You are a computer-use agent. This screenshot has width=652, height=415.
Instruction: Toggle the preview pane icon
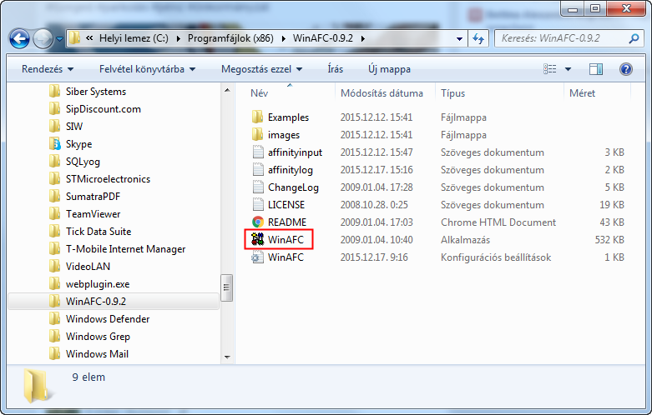point(596,69)
